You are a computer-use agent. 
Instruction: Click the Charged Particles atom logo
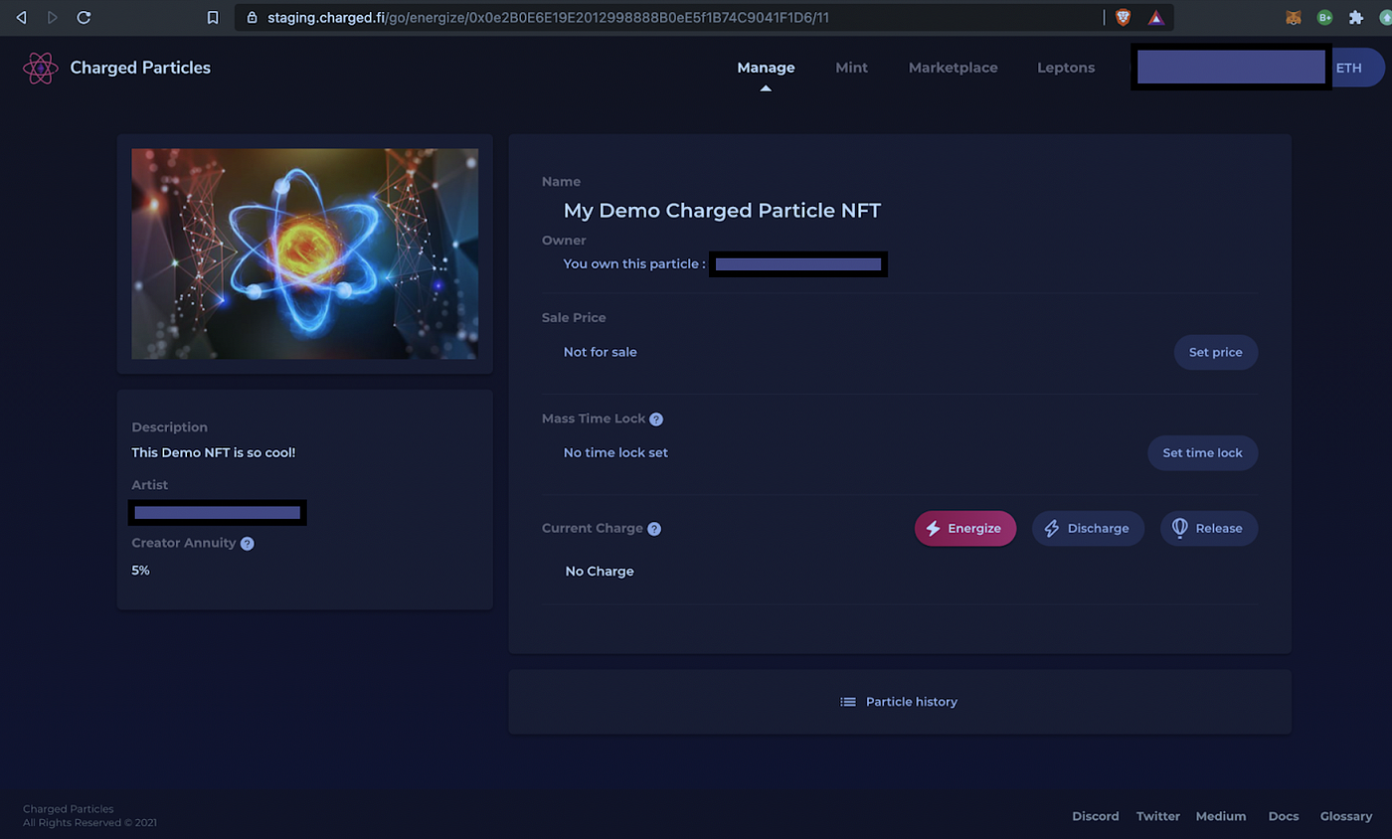(x=41, y=68)
